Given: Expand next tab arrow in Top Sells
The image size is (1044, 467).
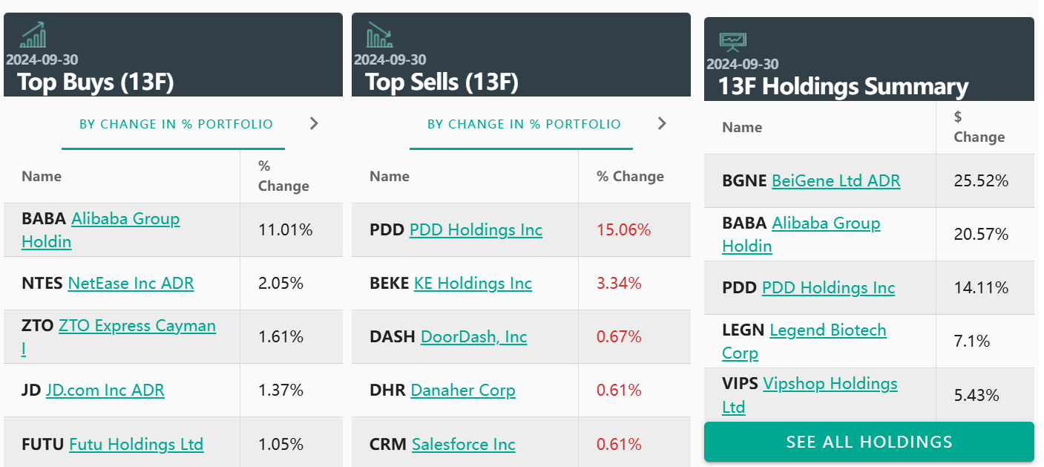Looking at the screenshot, I should [662, 123].
